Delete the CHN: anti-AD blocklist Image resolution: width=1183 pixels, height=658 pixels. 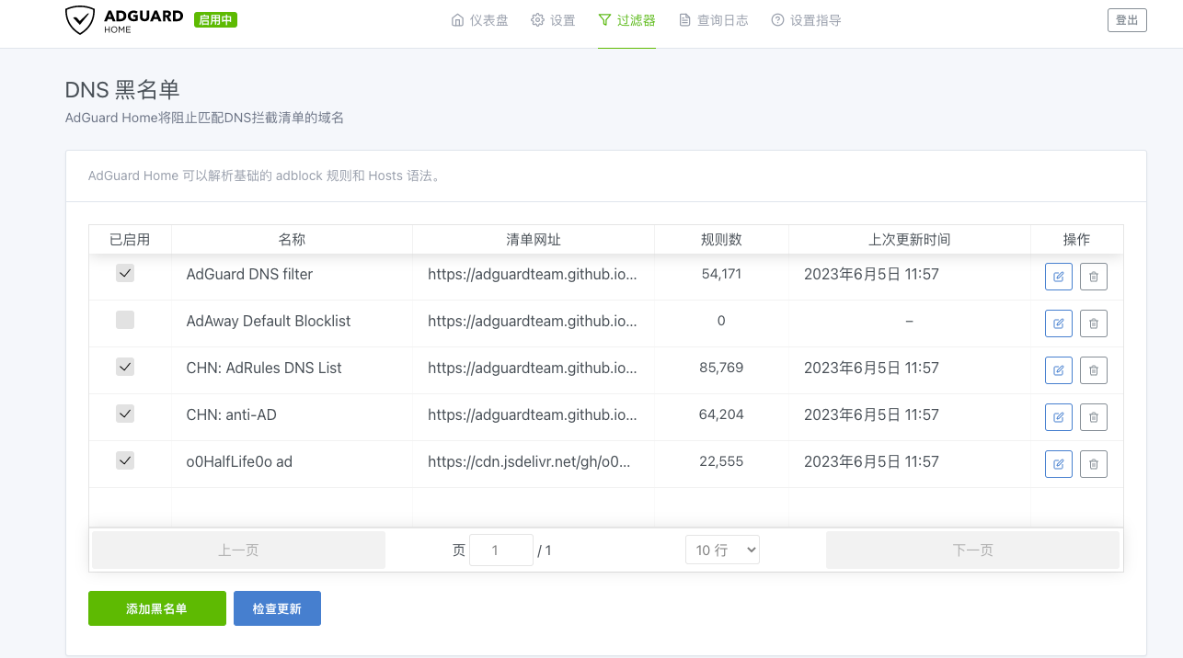coord(1093,416)
